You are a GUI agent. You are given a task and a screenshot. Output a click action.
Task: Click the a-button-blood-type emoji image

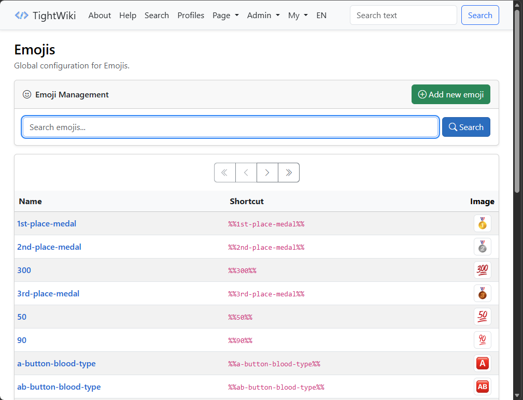[x=482, y=363]
